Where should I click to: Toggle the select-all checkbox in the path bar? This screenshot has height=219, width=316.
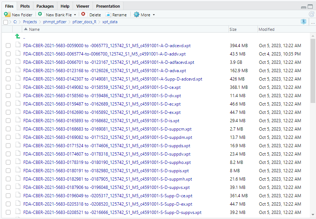pyautogui.click(x=5, y=22)
